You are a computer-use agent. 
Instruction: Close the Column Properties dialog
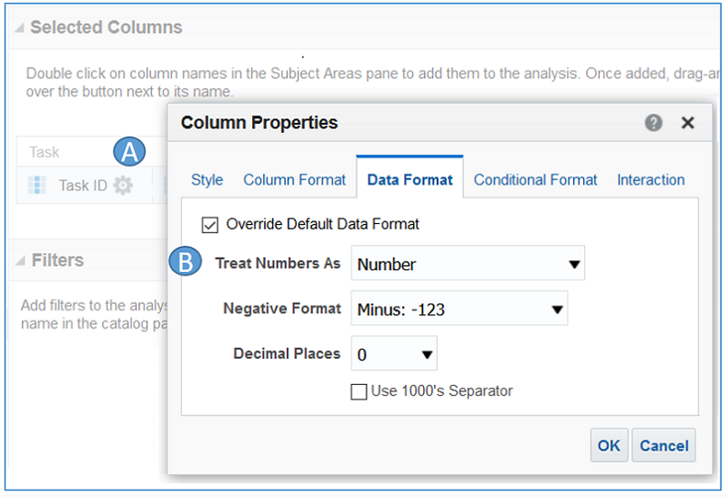tap(688, 123)
